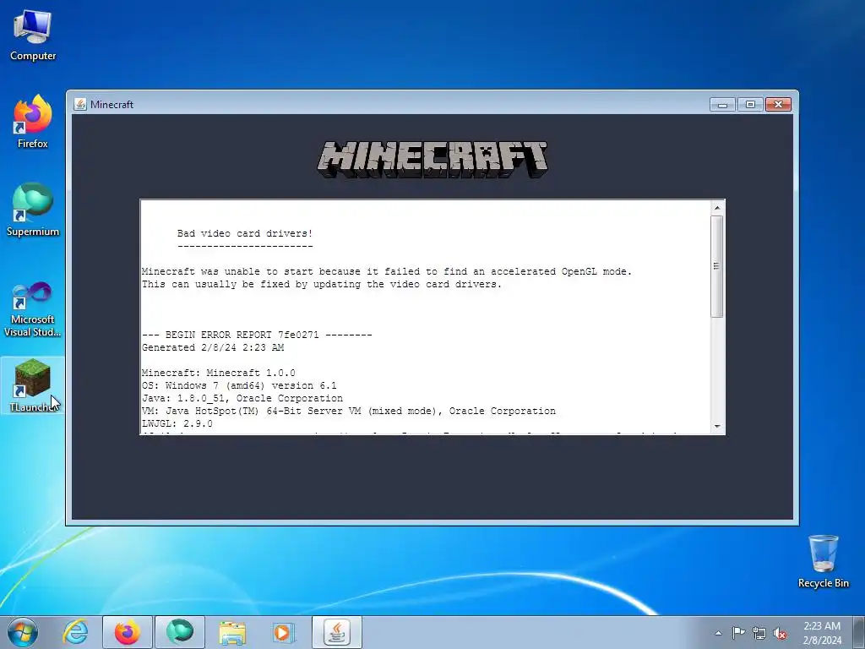Click the Minecraft logo image
865x649 pixels.
click(x=432, y=160)
